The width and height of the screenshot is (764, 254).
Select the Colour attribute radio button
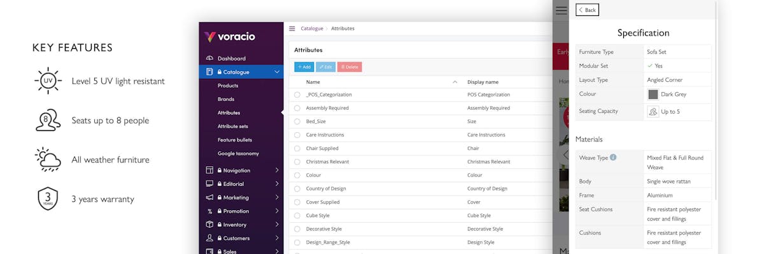click(x=297, y=175)
